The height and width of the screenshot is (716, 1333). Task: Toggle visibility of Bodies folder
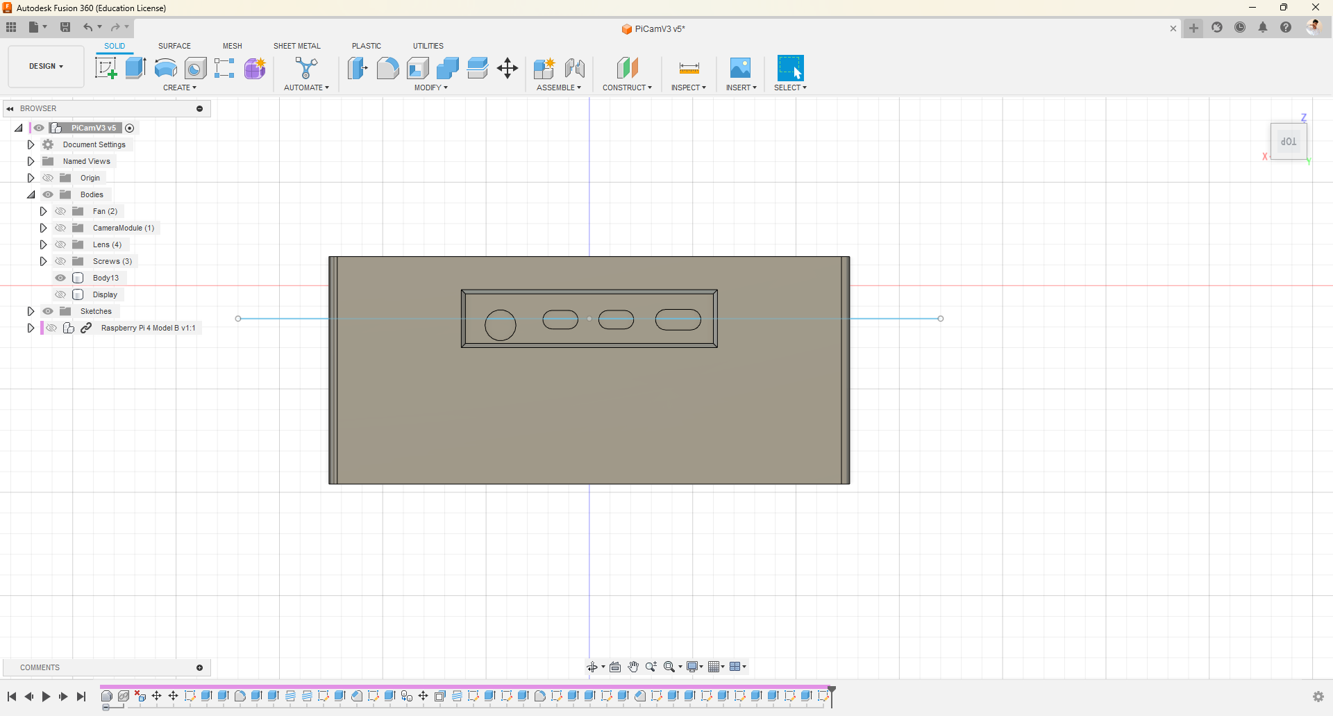48,194
